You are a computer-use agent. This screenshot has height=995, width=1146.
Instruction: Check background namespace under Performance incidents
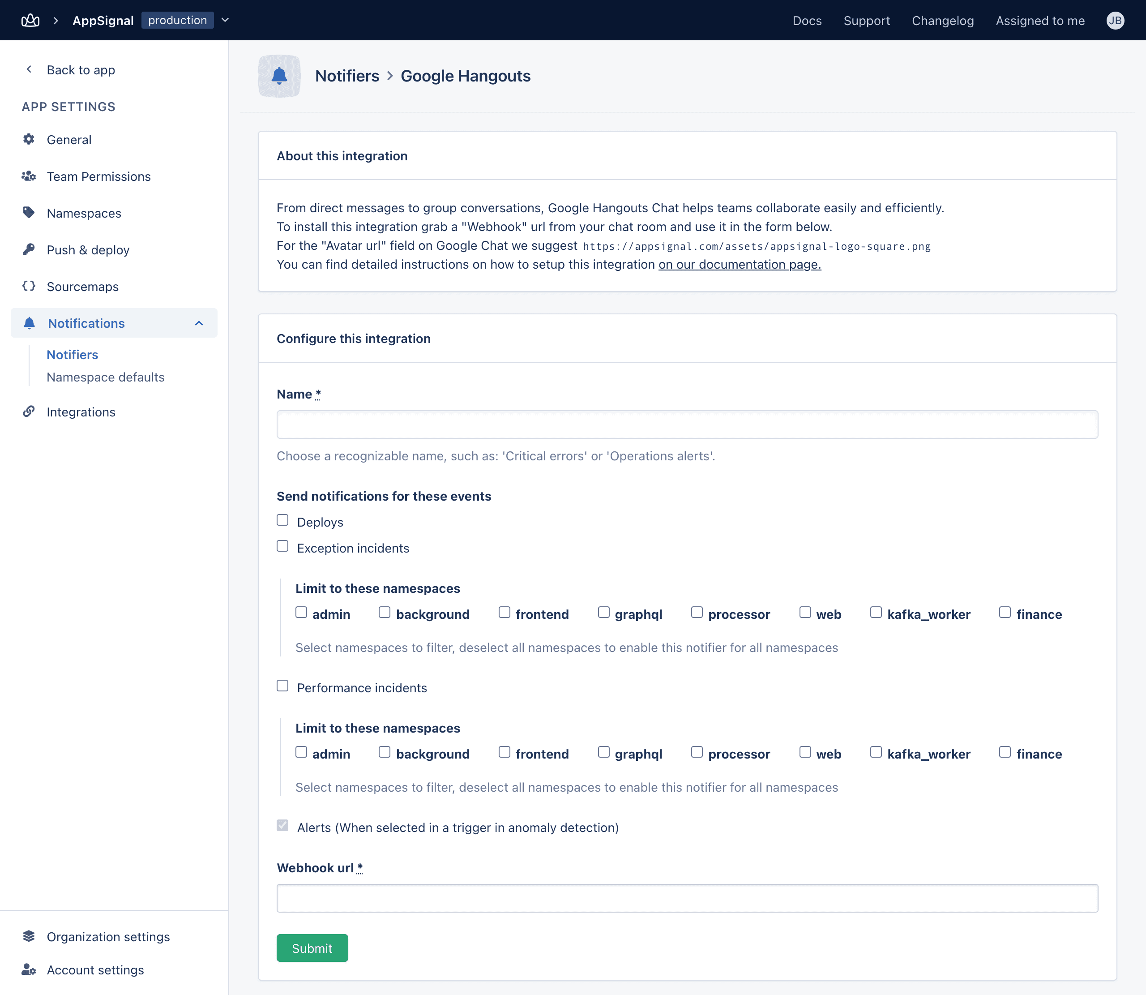(x=385, y=752)
